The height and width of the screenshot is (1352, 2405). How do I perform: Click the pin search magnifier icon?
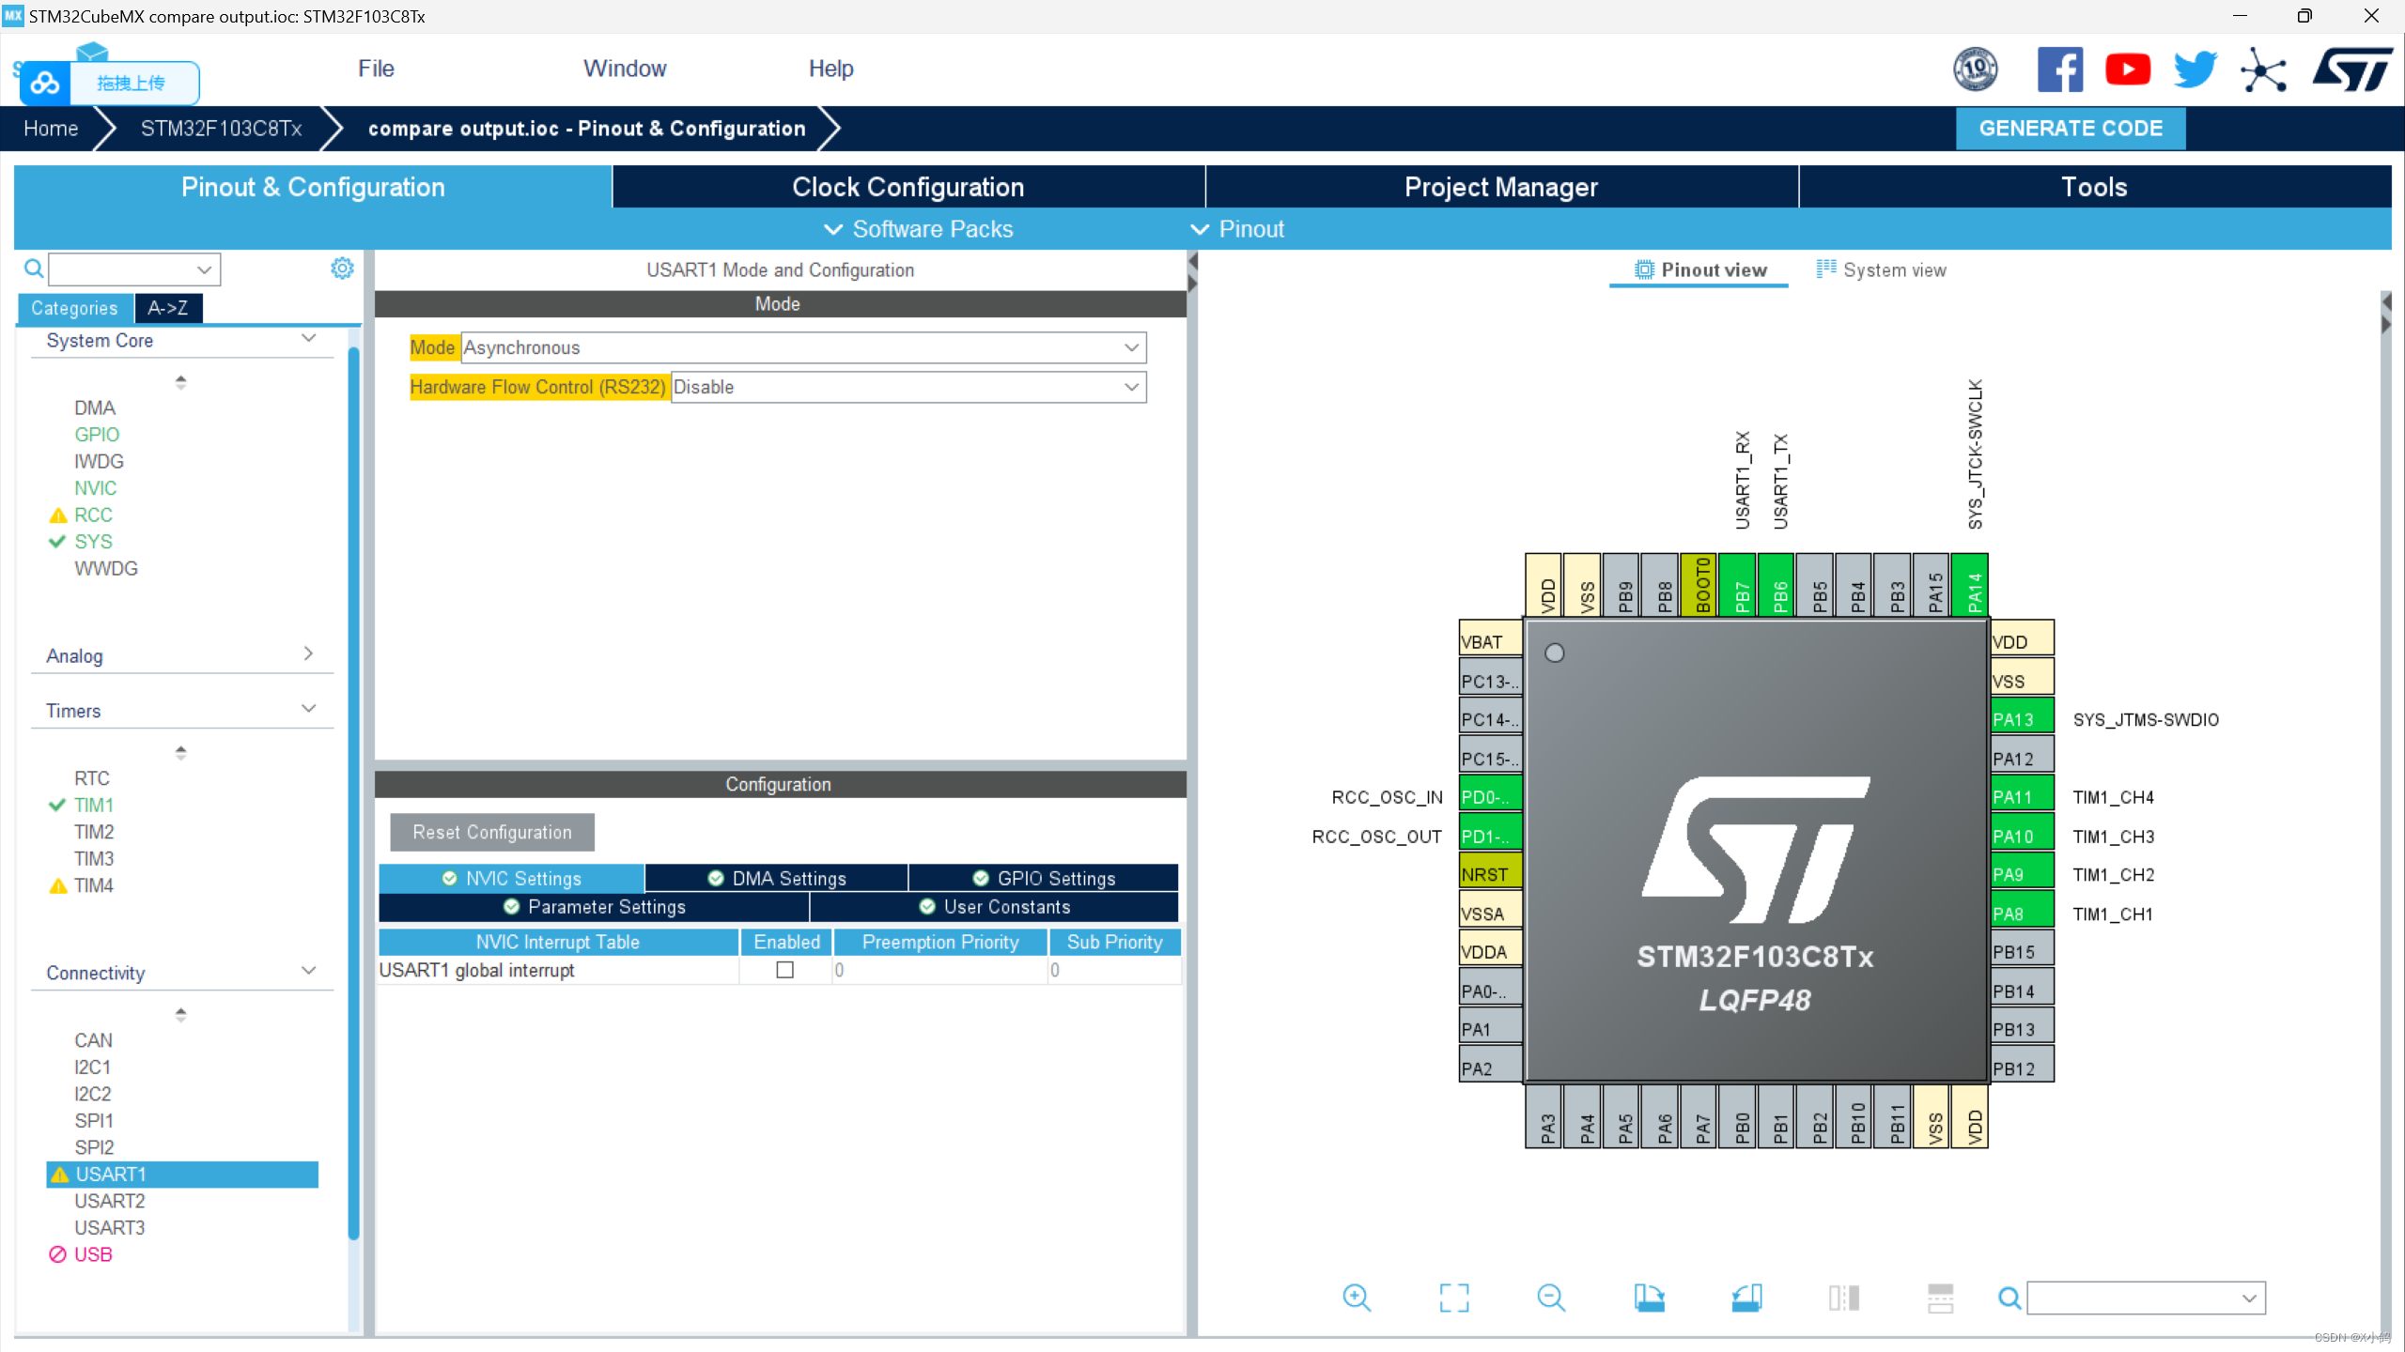(2009, 1298)
